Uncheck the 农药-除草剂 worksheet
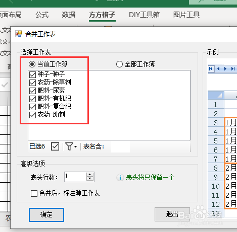 pyautogui.click(x=32, y=83)
